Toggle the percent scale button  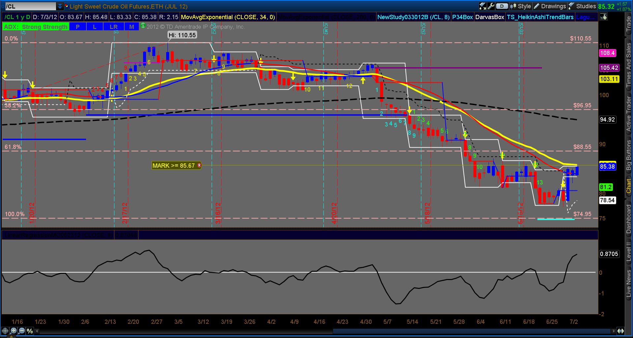[x=30, y=331]
